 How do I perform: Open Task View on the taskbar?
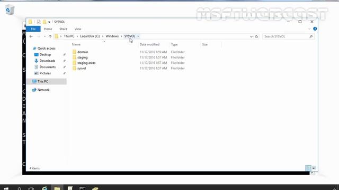pyautogui.click(x=31, y=188)
